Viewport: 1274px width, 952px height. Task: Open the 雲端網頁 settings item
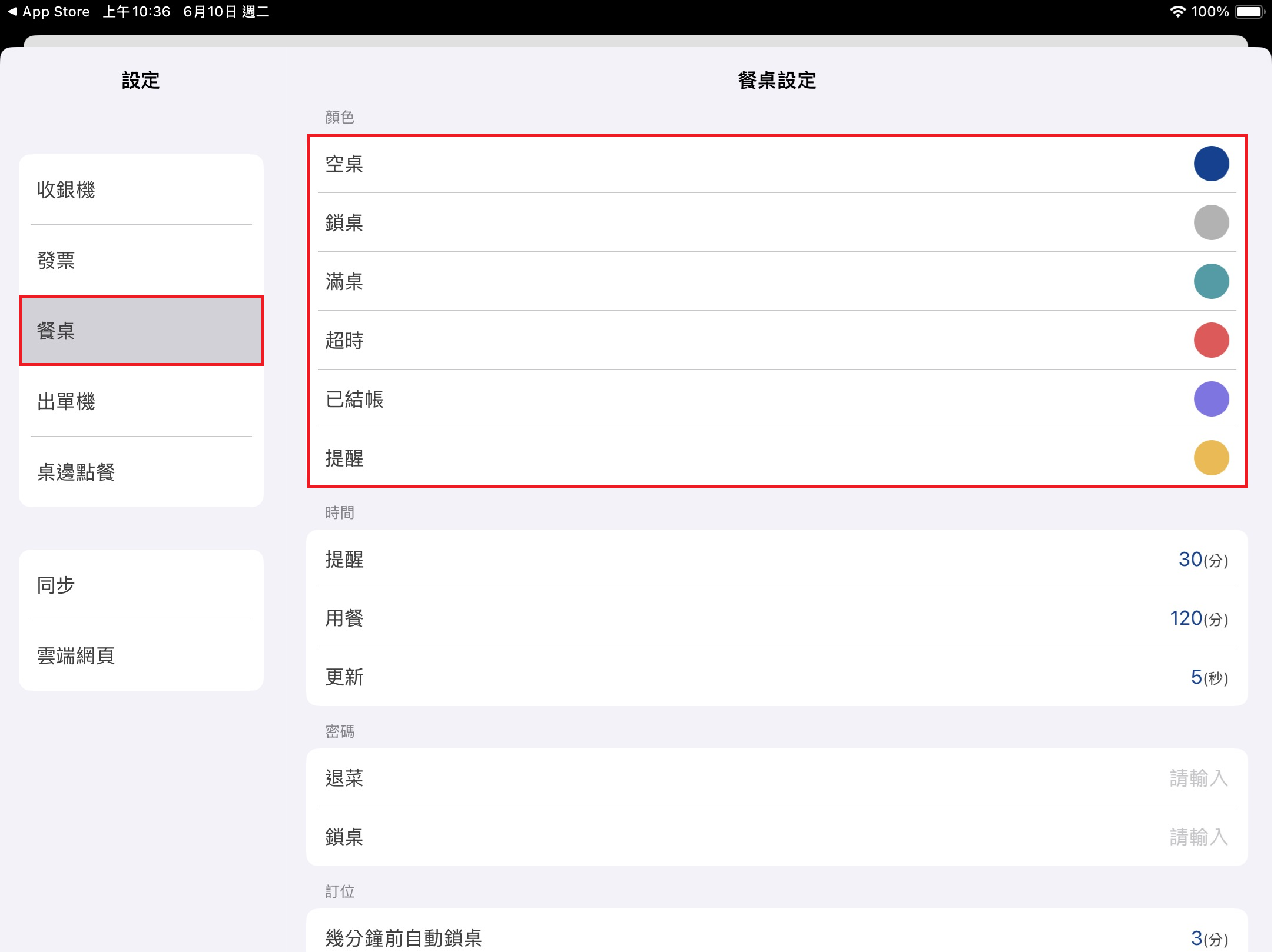click(141, 655)
